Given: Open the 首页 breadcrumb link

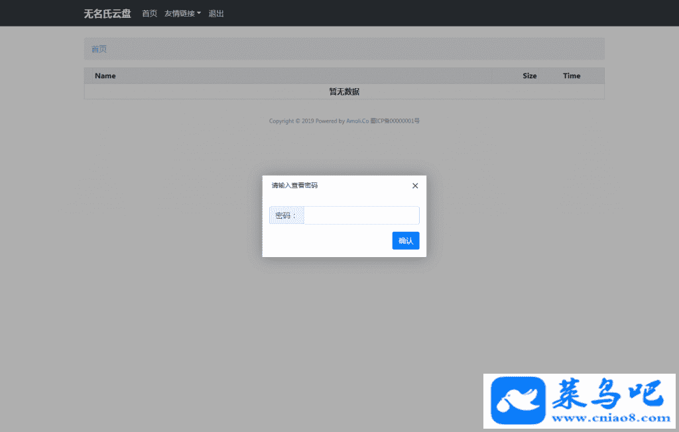Looking at the screenshot, I should pyautogui.click(x=99, y=49).
